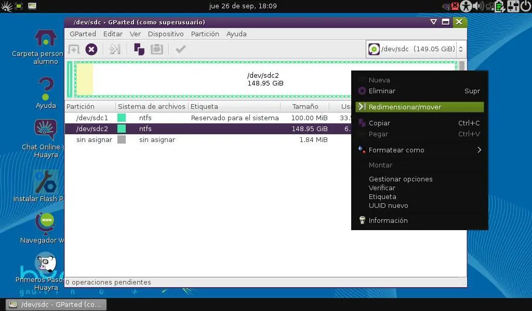Click the 100.00 MiB size cell
The height and width of the screenshot is (311, 532).
(x=310, y=118)
